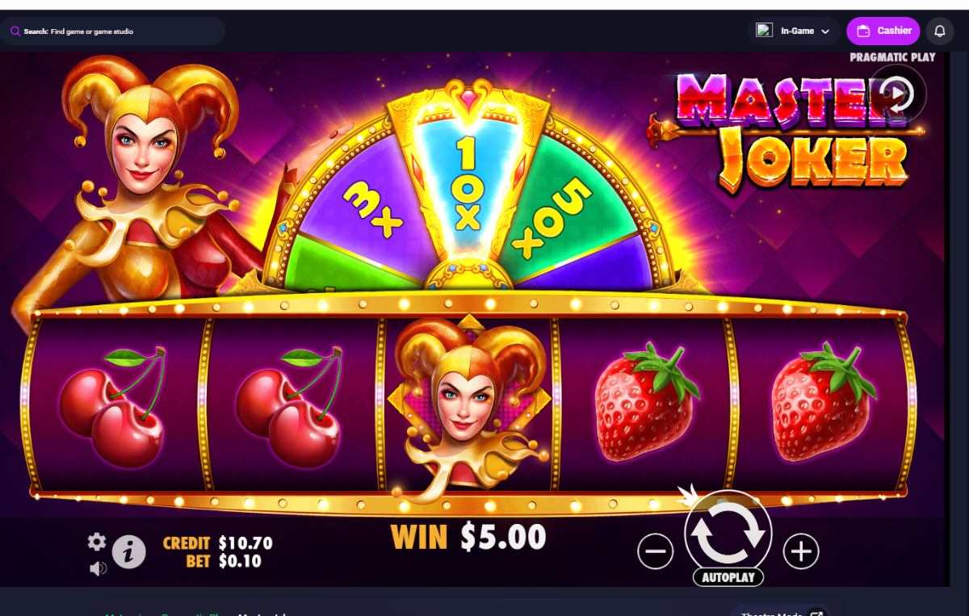Mute the game sound speaker icon
This screenshot has height=616, width=969.
(98, 569)
